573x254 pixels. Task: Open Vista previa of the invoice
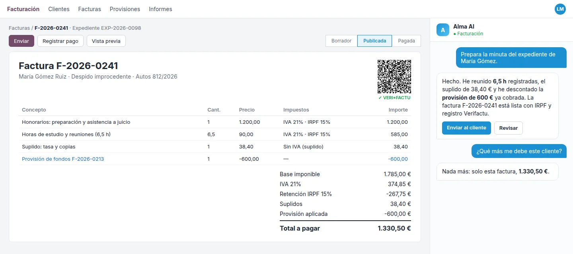106,41
